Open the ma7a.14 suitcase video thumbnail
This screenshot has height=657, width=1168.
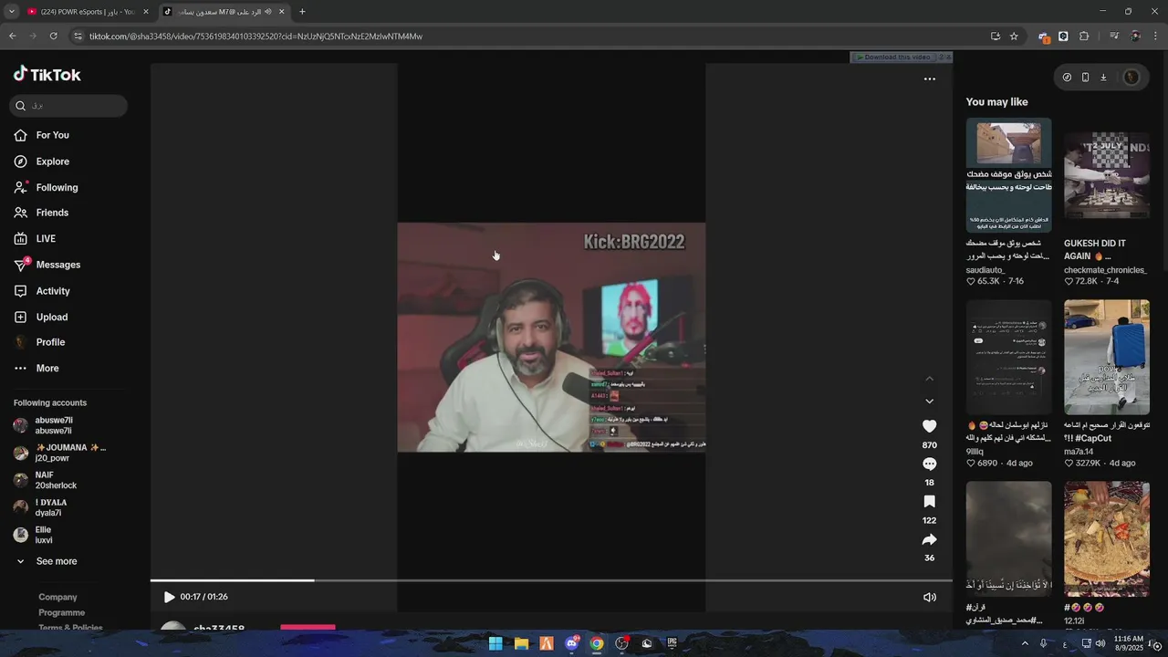coord(1106,357)
